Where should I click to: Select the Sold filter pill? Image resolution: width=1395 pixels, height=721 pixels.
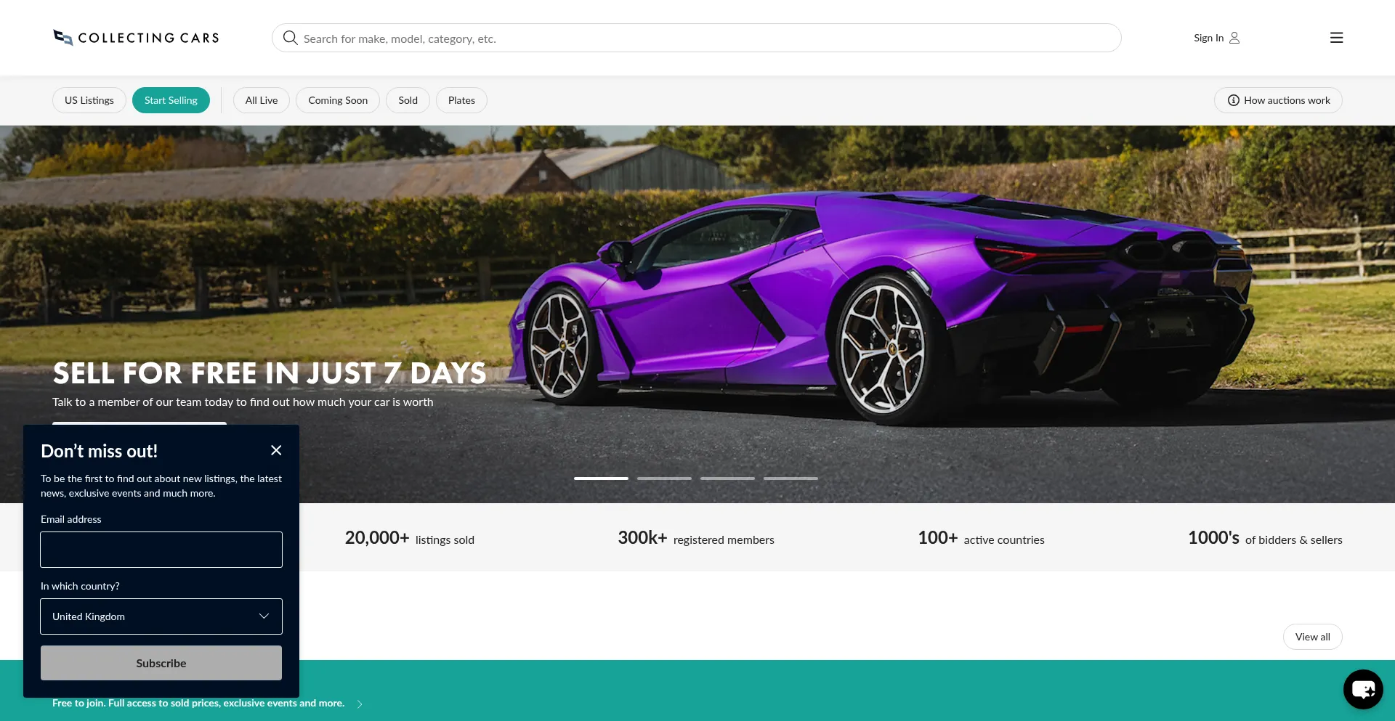(408, 100)
